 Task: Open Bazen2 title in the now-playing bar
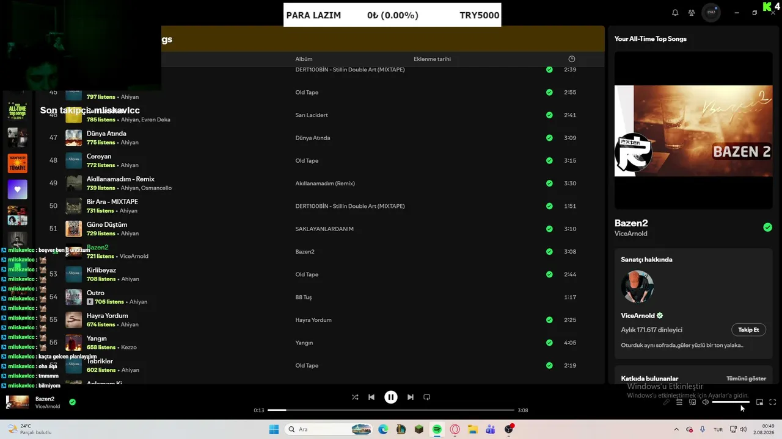(x=45, y=399)
